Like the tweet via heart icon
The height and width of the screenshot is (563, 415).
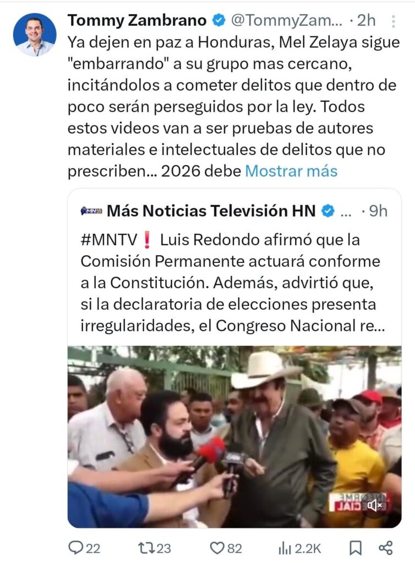[217, 548]
